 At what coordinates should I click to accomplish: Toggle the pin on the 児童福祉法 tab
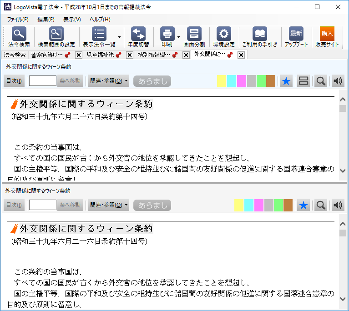[x=119, y=55]
